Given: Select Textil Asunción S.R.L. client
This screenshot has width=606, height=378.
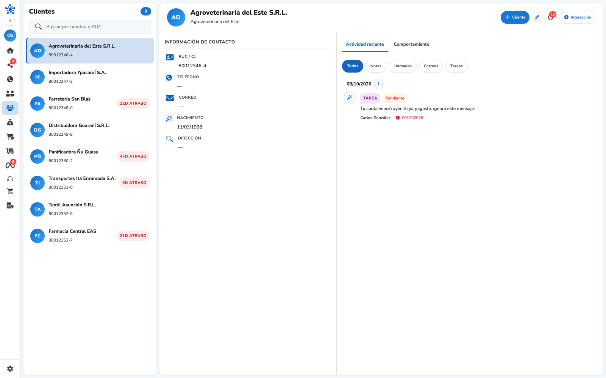Looking at the screenshot, I should tap(90, 209).
